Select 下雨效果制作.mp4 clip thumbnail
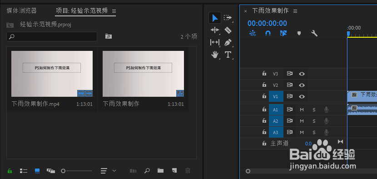This screenshot has height=179, width=377. point(52,74)
